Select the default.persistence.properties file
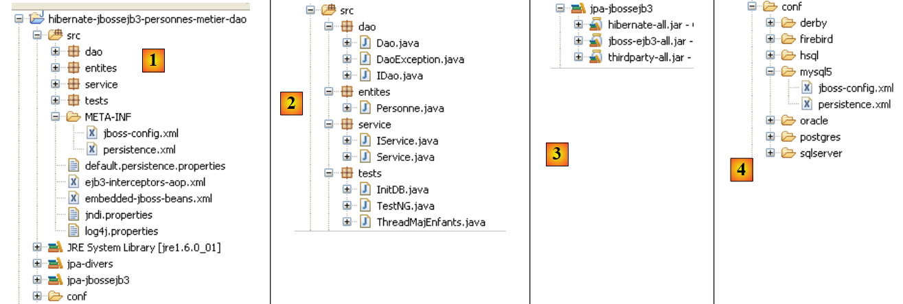903x304 pixels. (155, 166)
